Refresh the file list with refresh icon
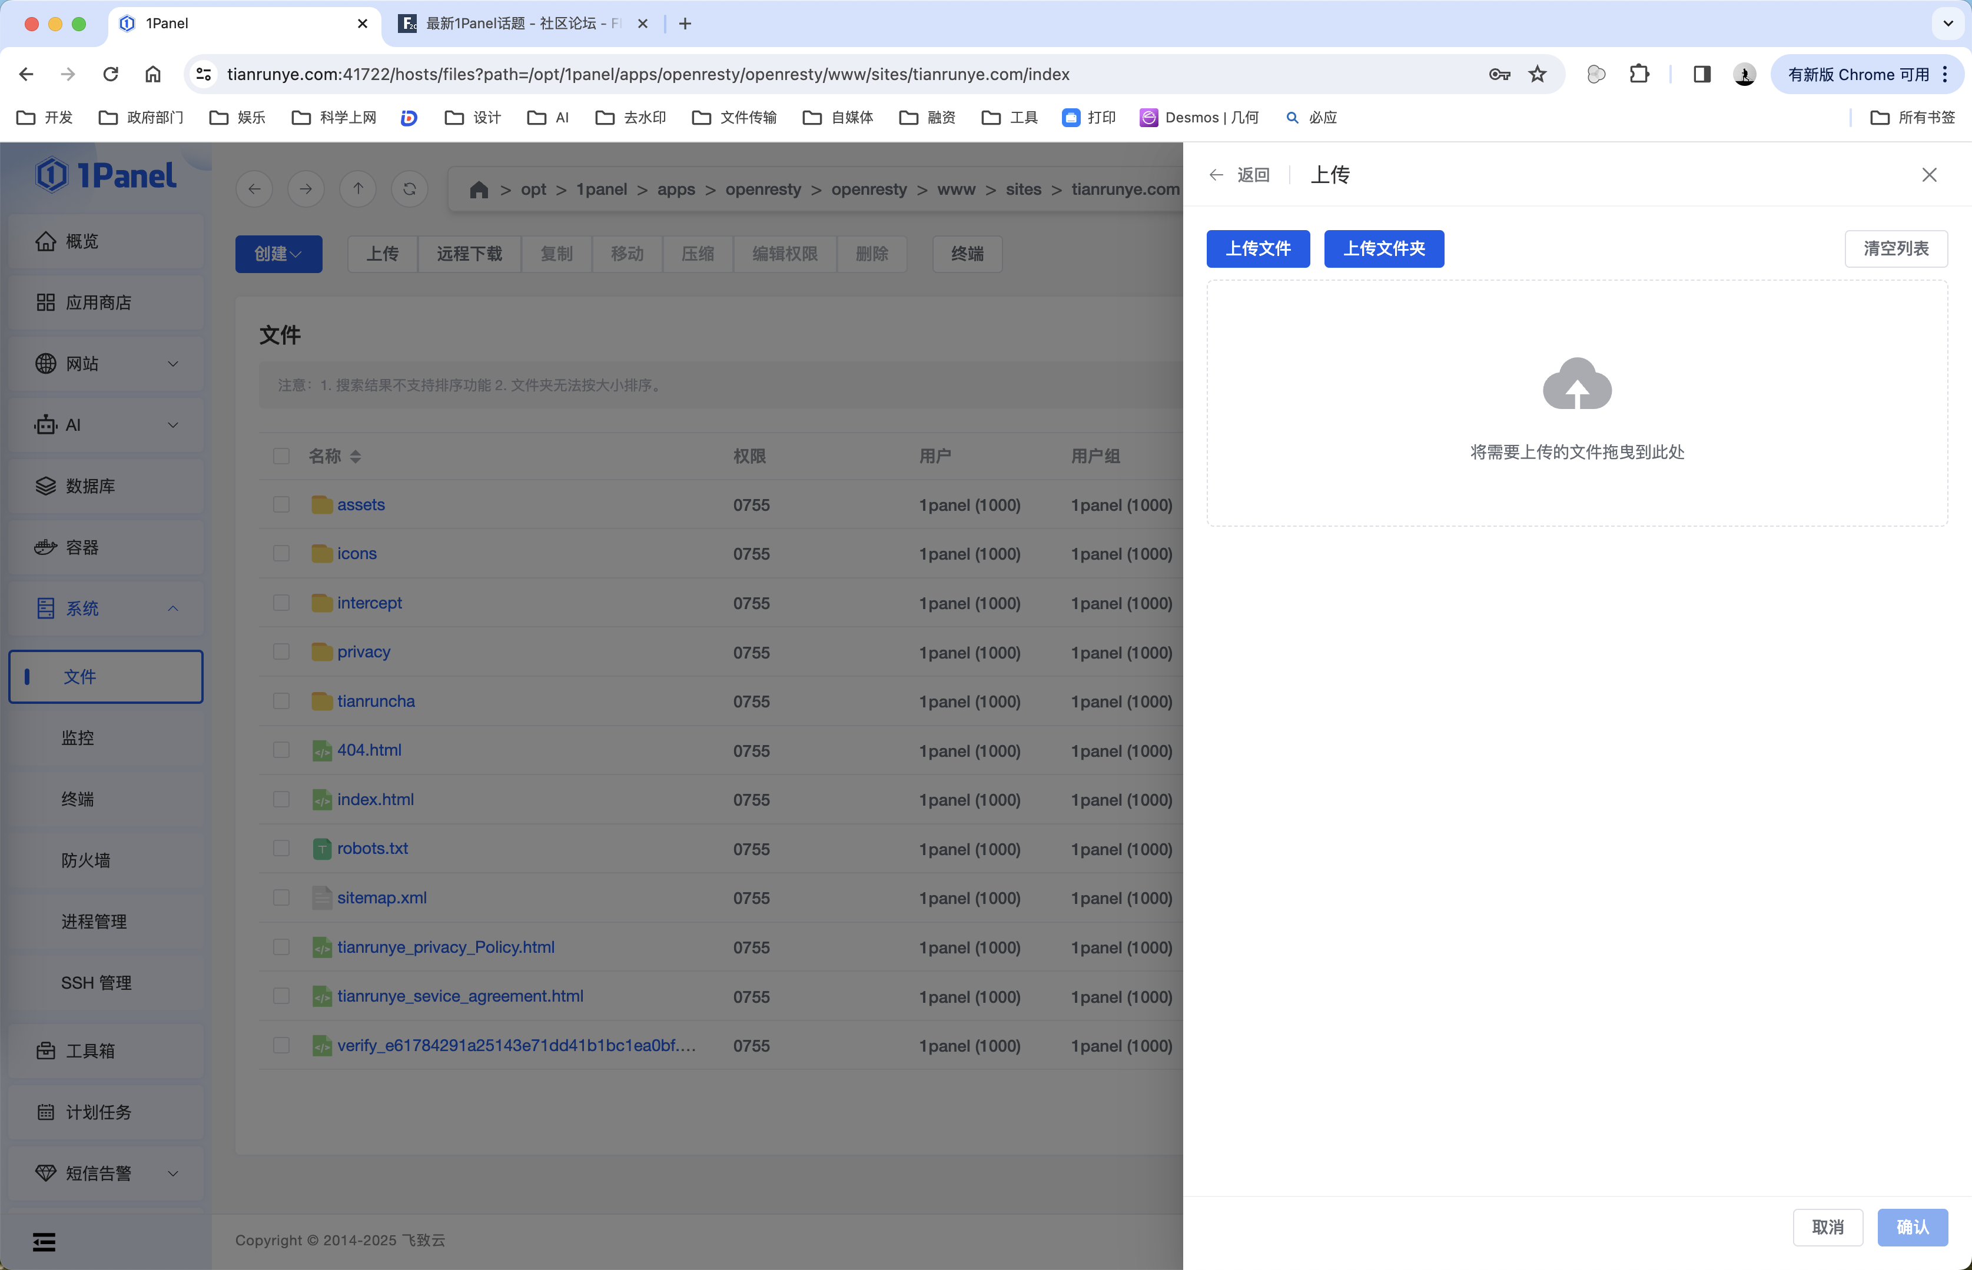Screen dimensions: 1972x1270 click(x=410, y=189)
